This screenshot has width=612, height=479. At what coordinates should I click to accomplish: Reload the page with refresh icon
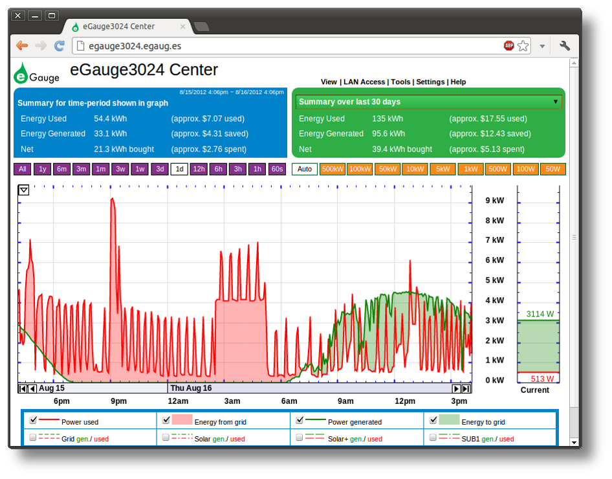pyautogui.click(x=60, y=46)
